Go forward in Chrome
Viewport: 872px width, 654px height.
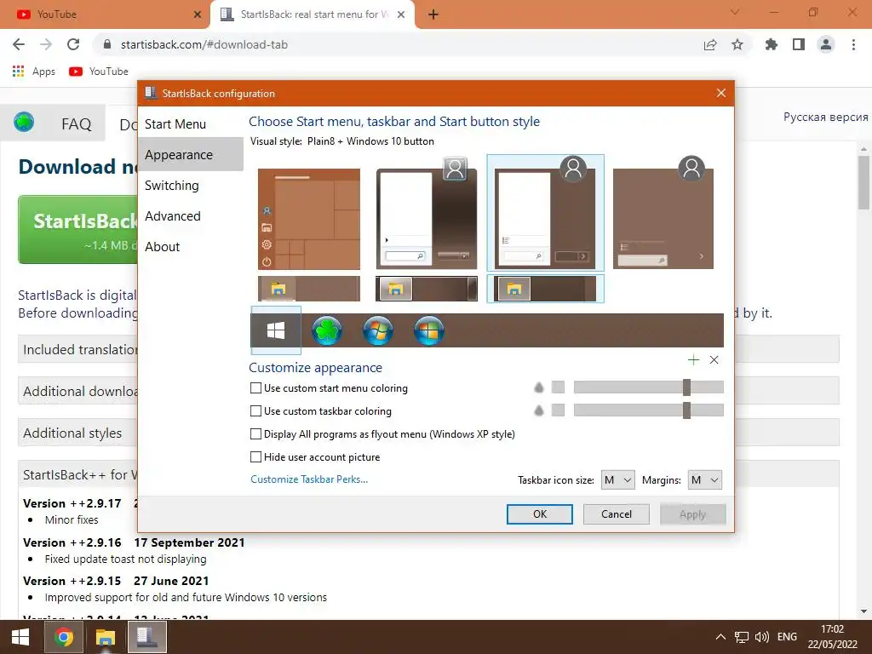point(46,44)
